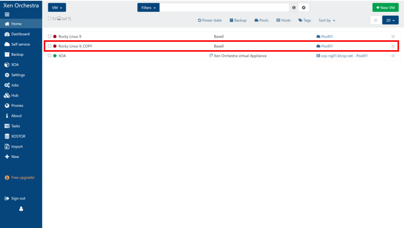Image resolution: width=404 pixels, height=228 pixels.
Task: Expand the Filters dropdown
Action: click(148, 8)
